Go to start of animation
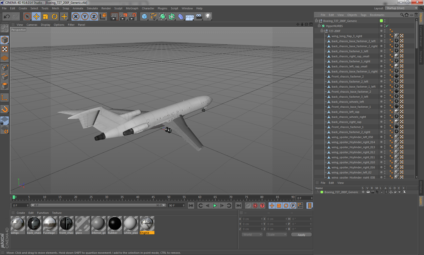This screenshot has height=255, width=424. pos(191,206)
